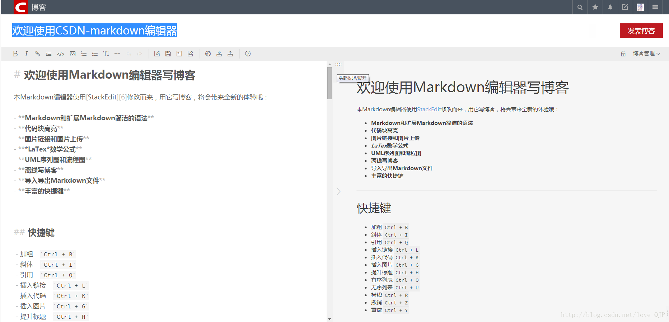Click the editor vertical scrollbar thumb

tap(329, 83)
